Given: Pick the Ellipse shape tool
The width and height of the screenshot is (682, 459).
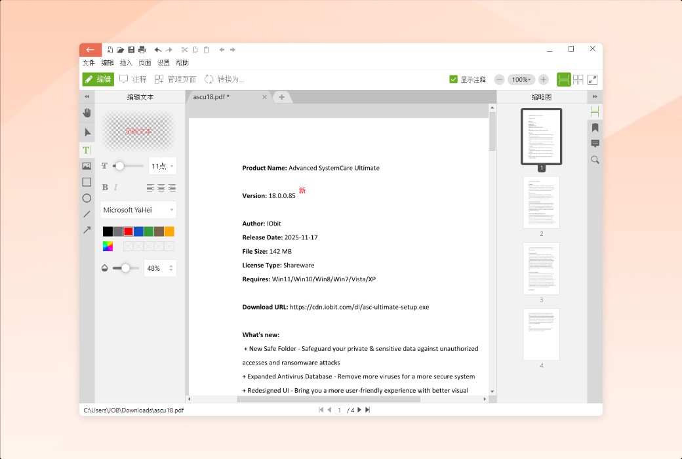Looking at the screenshot, I should pyautogui.click(x=87, y=197).
